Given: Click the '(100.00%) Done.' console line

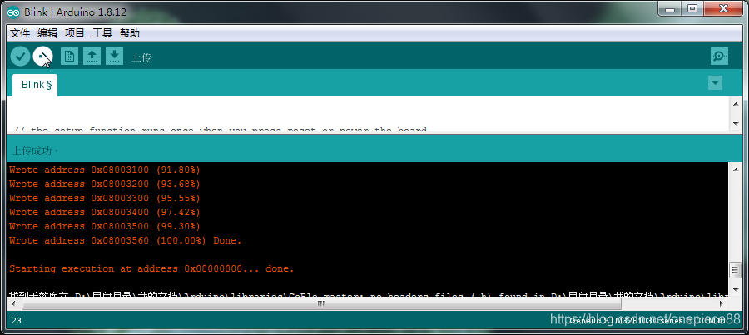Looking at the screenshot, I should point(126,240).
